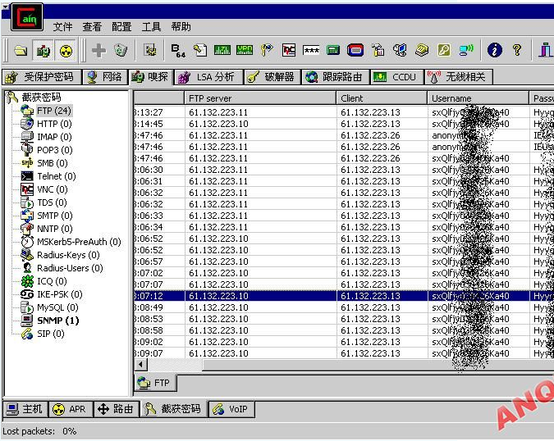Switch to the CCDU tab
Screen dimensions: 554x441
[x=396, y=76]
